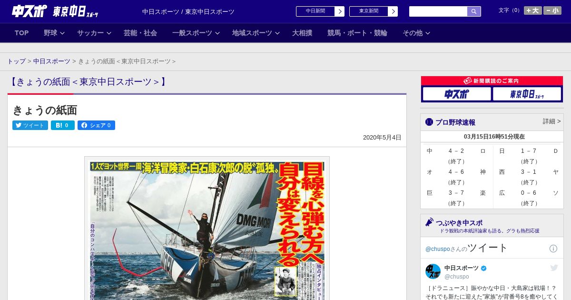Expand the 地域スポーツ menu dropdown
Image resolution: width=571 pixels, height=300 pixels.
256,33
